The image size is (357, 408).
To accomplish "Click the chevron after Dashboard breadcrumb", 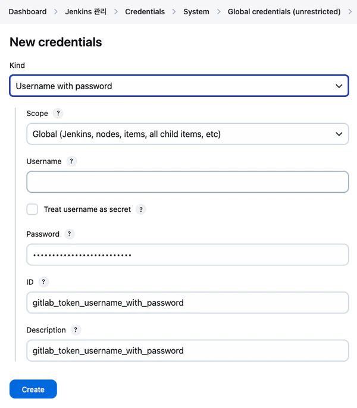I will [x=55, y=12].
